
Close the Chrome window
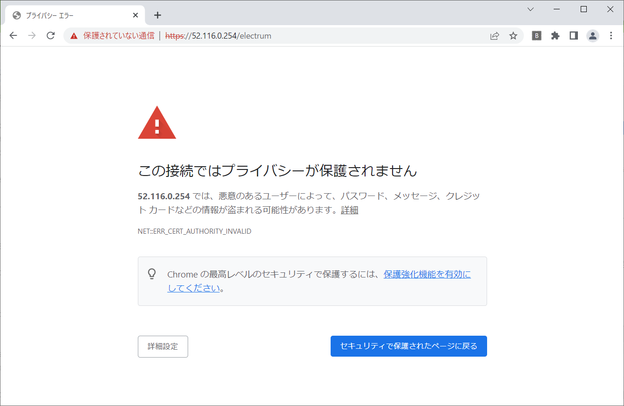tap(610, 9)
